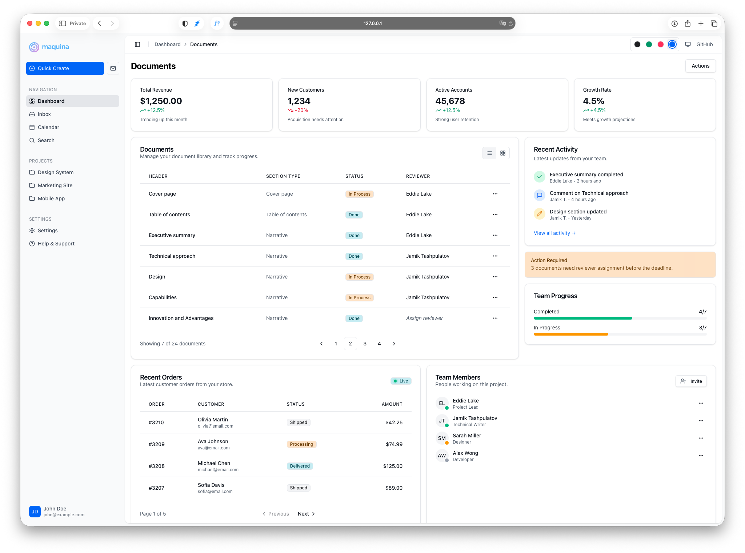The width and height of the screenshot is (745, 553).
Task: Open the Actions dropdown button
Action: coord(700,66)
